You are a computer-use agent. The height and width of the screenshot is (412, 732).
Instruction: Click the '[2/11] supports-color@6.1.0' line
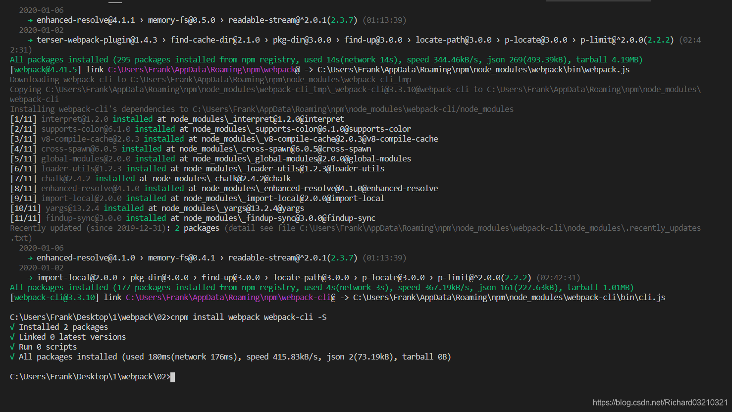pos(210,129)
